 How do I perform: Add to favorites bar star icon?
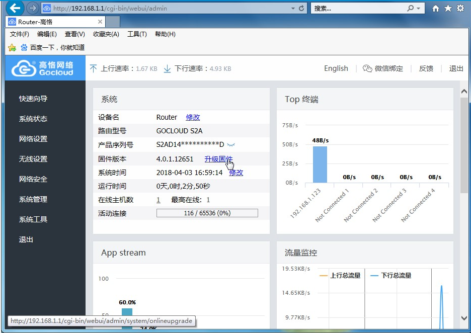(x=12, y=47)
